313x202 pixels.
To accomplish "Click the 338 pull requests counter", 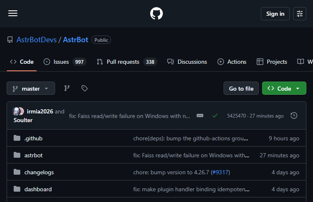I will pyautogui.click(x=150, y=62).
